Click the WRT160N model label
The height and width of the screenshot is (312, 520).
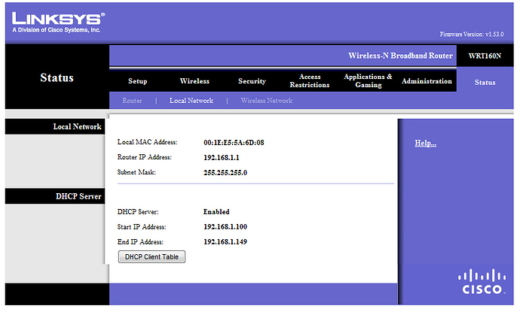[x=485, y=56]
